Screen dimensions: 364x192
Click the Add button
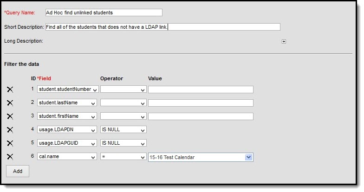coord(18,171)
